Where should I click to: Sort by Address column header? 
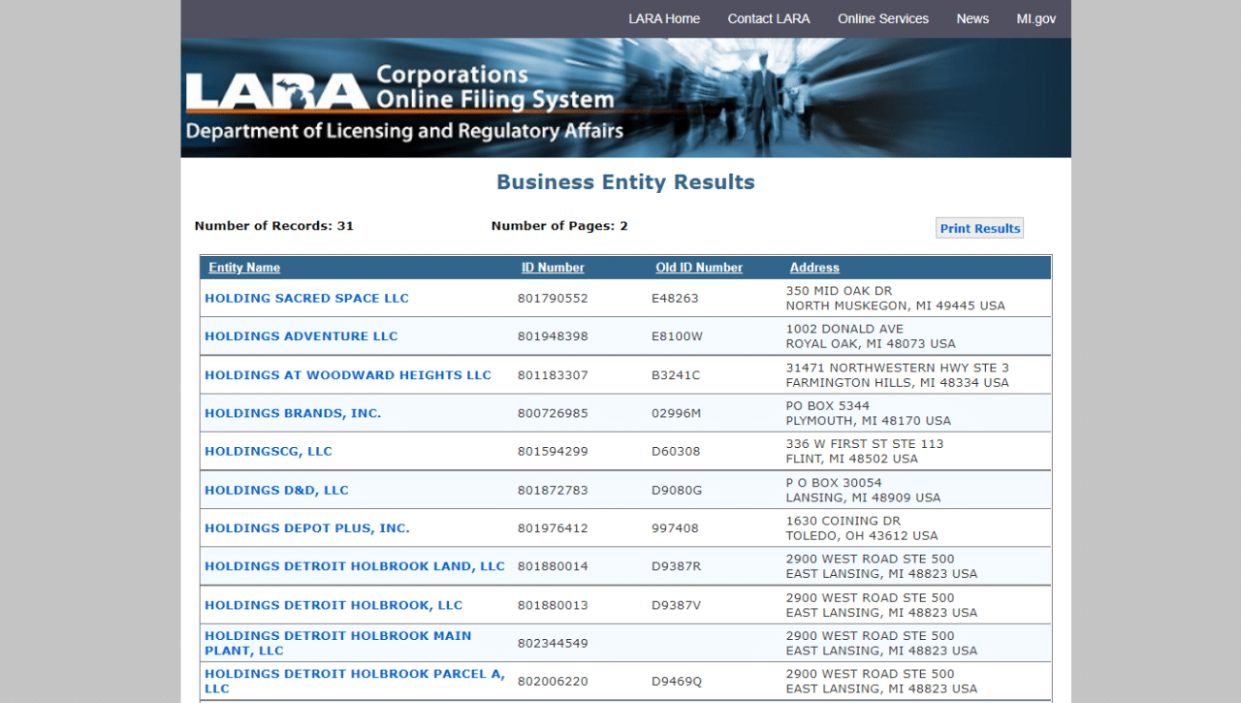pyautogui.click(x=814, y=268)
